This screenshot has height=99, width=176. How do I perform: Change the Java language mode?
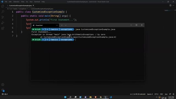click(166, 94)
